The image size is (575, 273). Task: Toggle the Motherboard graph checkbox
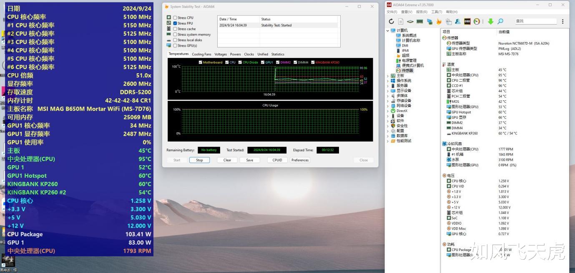[201, 62]
